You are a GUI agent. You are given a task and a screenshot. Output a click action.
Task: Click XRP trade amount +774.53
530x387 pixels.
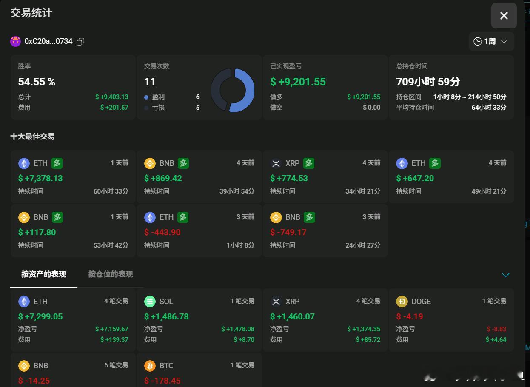tap(289, 178)
